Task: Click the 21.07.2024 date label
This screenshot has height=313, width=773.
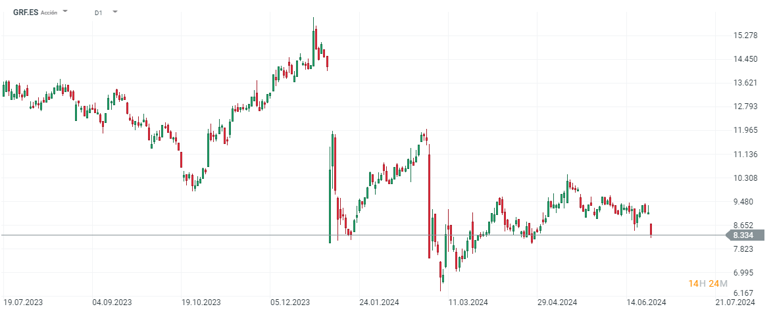Action: pyautogui.click(x=737, y=302)
